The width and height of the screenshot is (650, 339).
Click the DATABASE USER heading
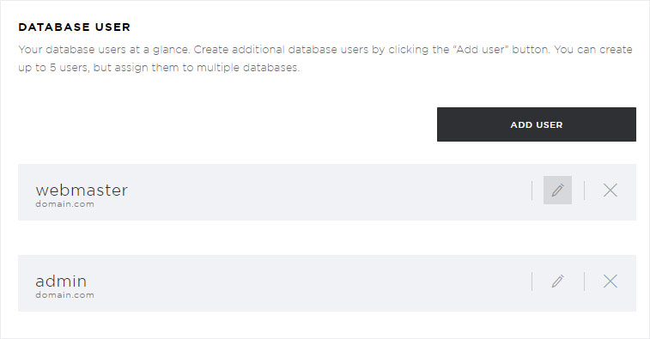point(74,27)
